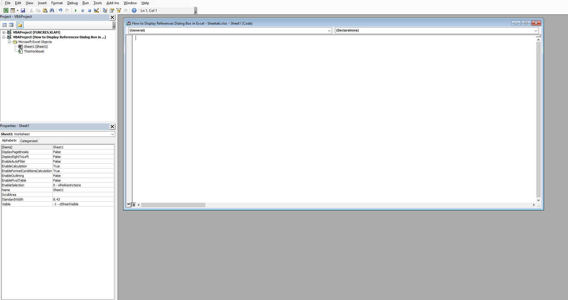Open the (General) dropdown in the code window

pos(329,31)
